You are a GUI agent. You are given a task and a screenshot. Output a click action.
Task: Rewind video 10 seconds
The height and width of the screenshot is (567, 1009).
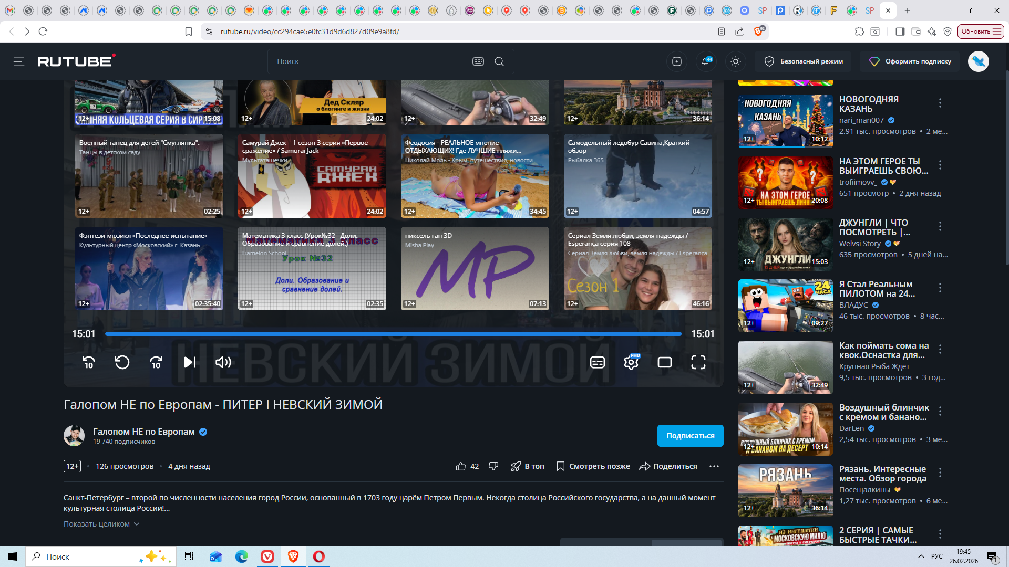(x=89, y=362)
